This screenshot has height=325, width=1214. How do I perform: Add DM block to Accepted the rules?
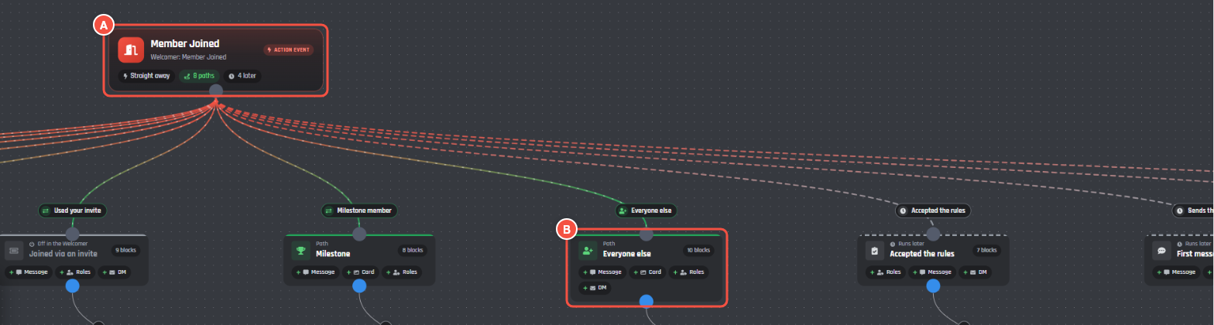(975, 272)
